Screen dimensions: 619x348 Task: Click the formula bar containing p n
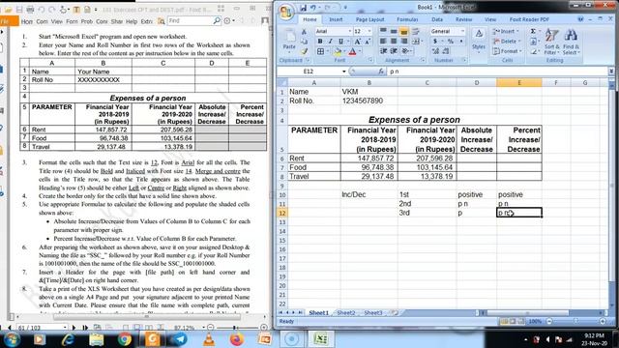coord(497,72)
